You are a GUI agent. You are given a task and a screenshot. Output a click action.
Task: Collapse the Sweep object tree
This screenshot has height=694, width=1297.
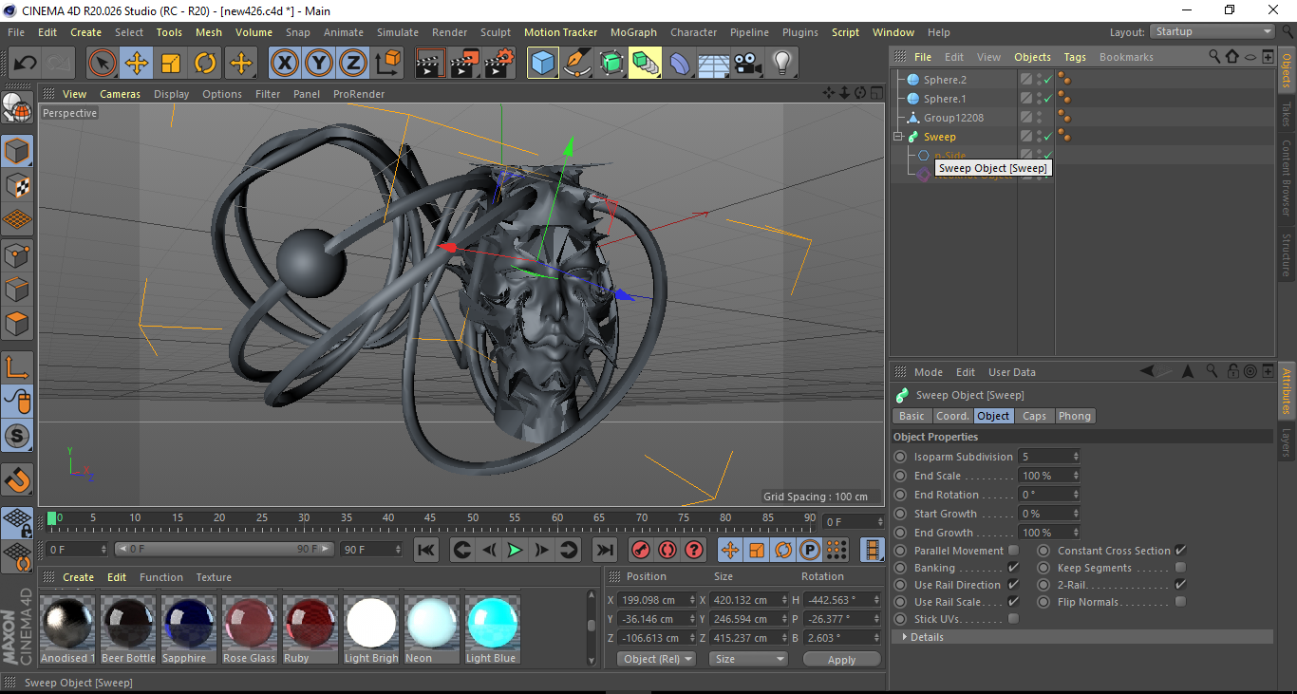pyautogui.click(x=898, y=137)
